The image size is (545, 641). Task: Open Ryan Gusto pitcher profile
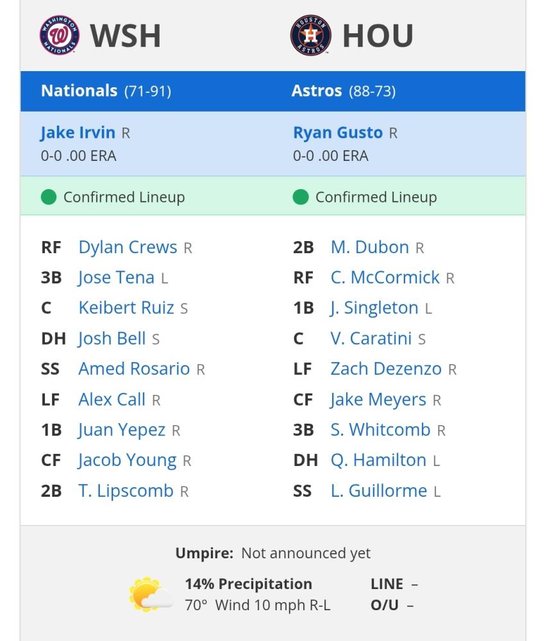[x=338, y=133]
